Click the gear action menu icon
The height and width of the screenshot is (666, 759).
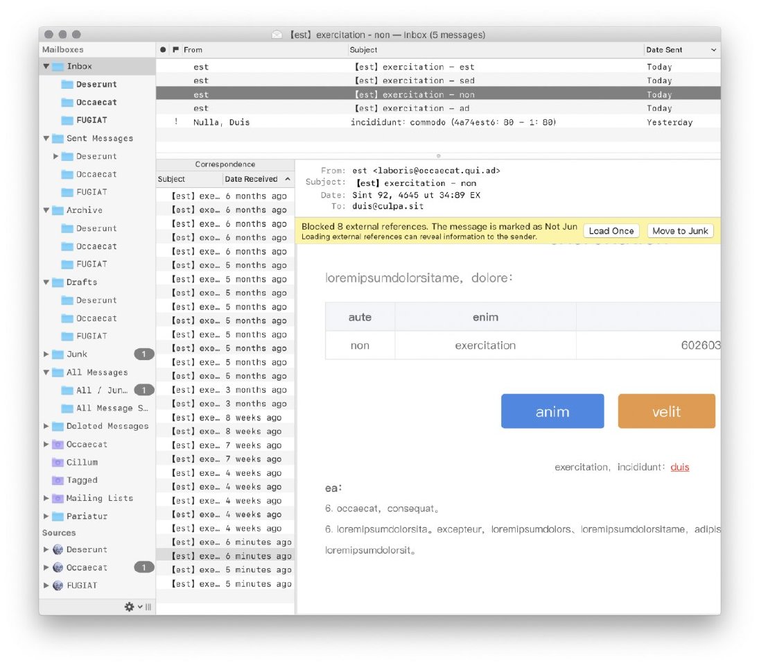(x=129, y=607)
